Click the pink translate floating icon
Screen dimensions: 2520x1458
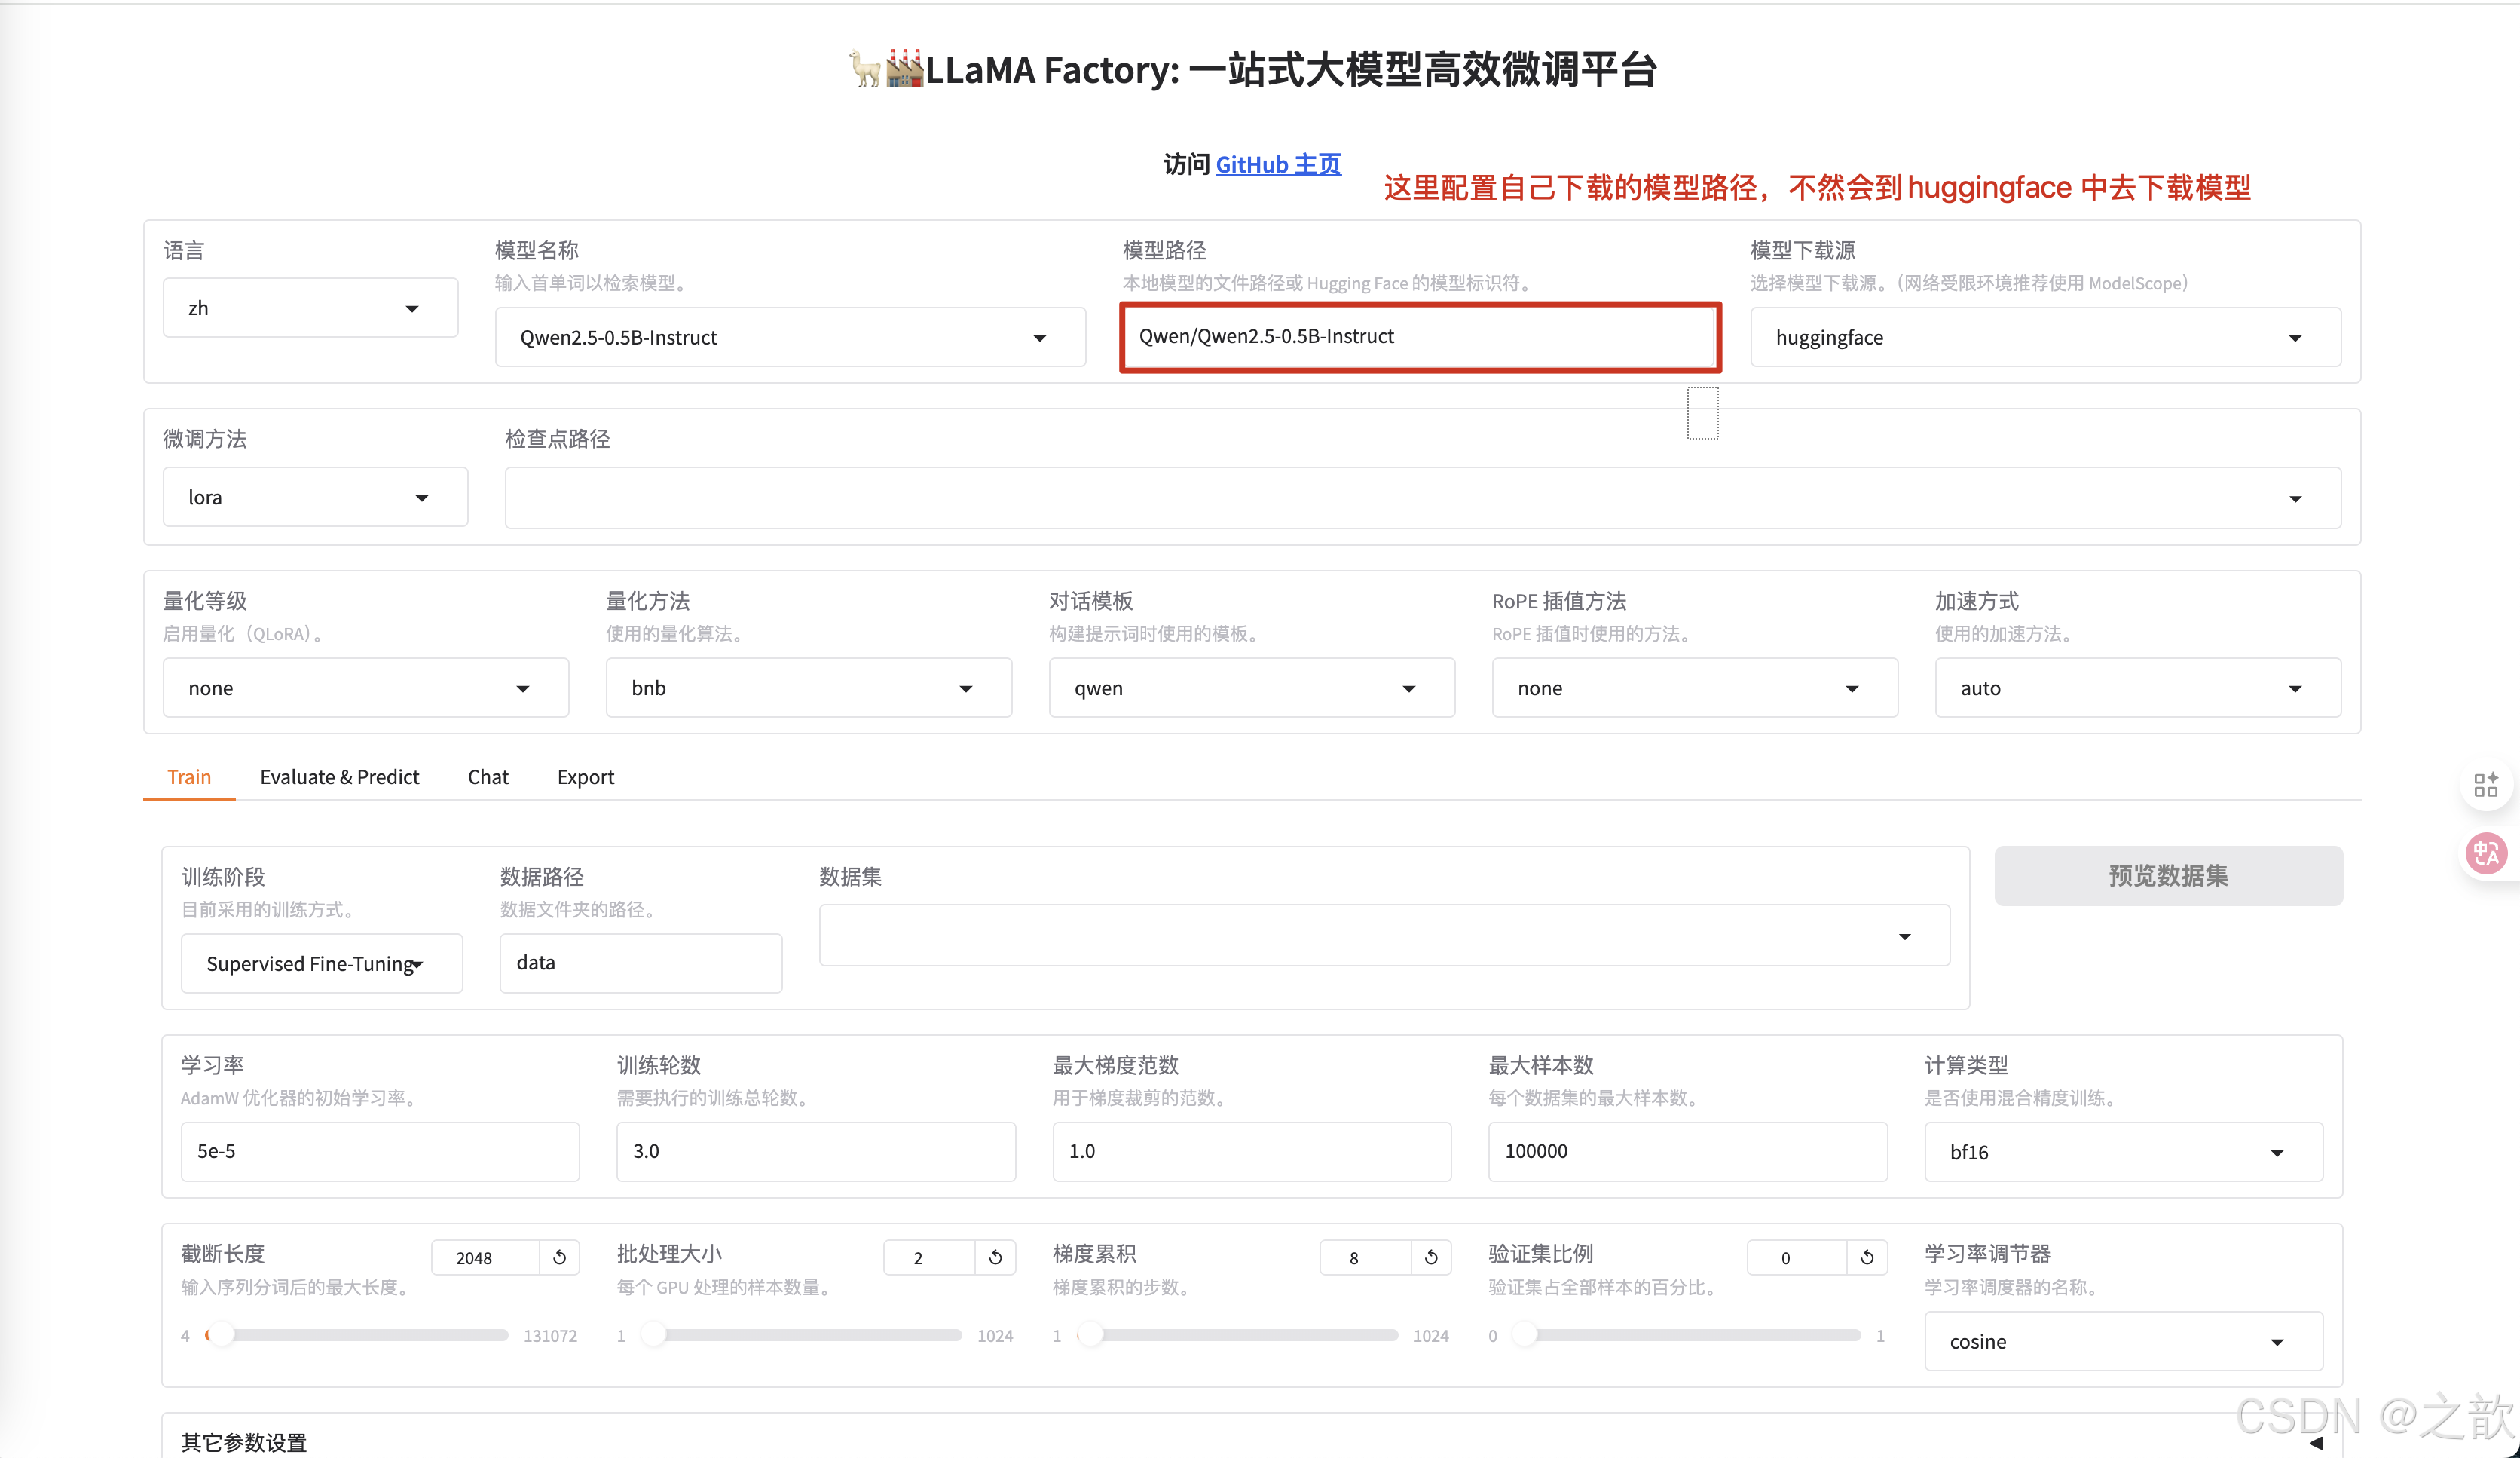click(x=2486, y=853)
